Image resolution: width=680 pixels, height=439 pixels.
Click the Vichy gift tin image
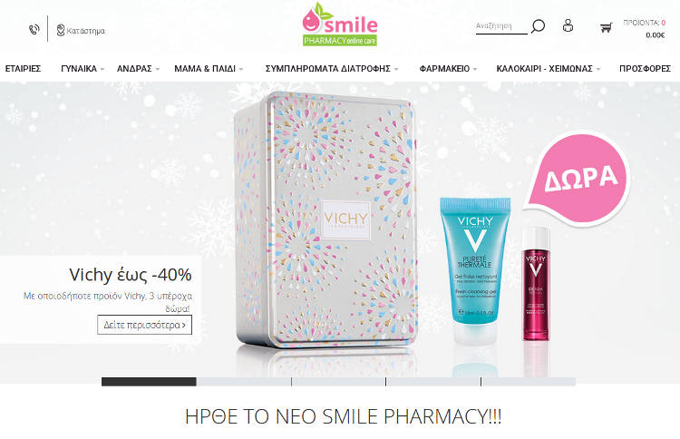click(325, 220)
